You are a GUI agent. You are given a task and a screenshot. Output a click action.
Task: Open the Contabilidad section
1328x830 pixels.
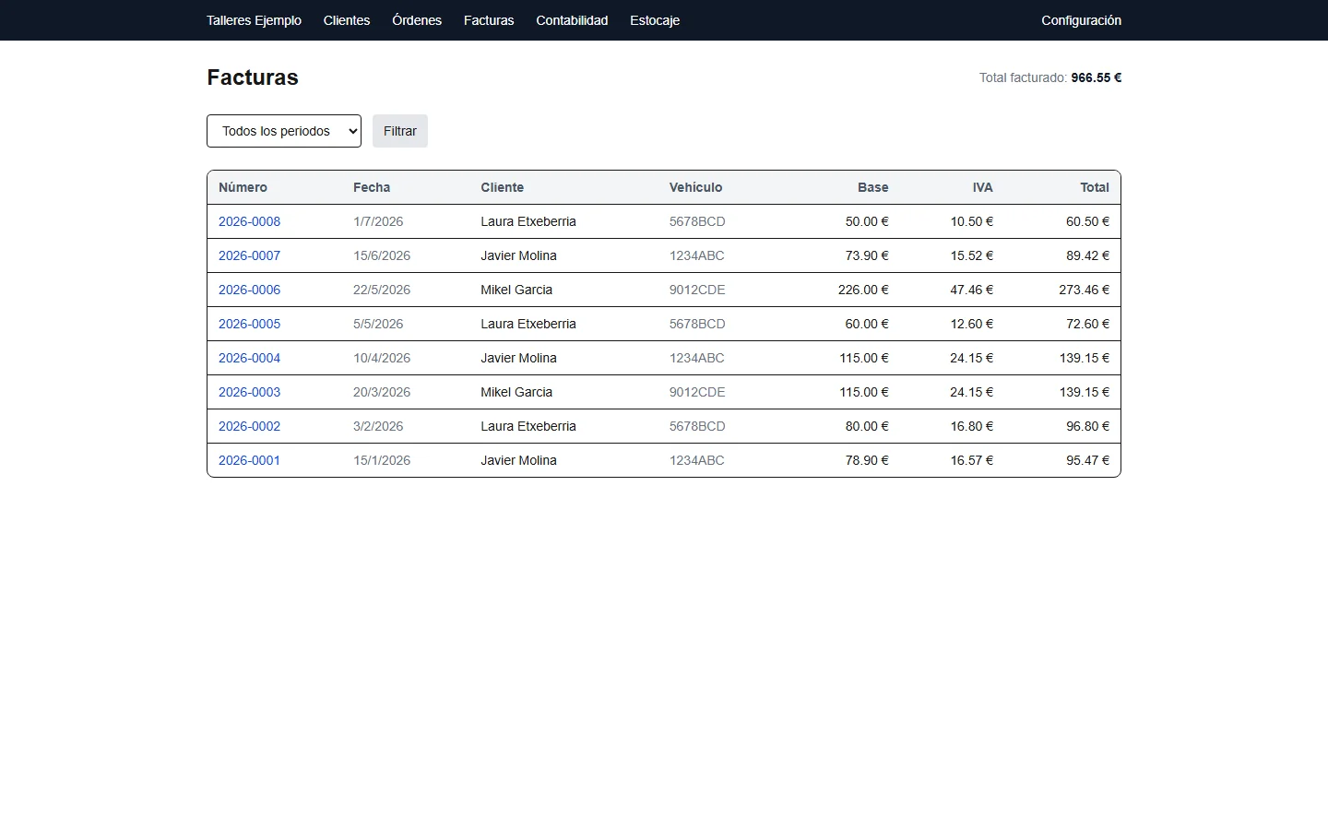(572, 20)
